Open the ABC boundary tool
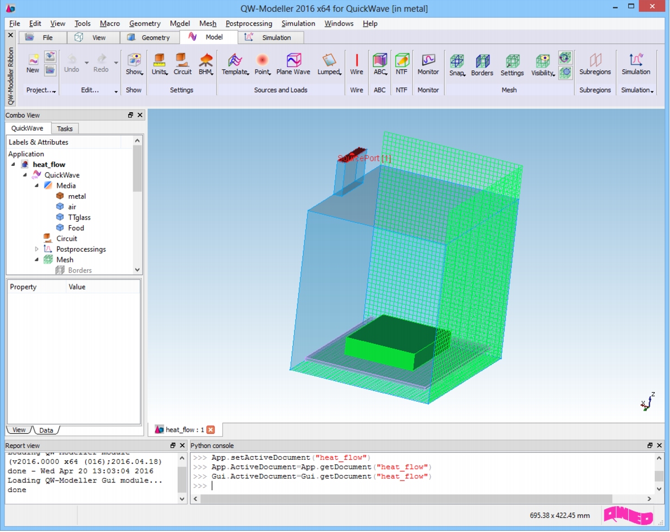Image resolution: width=670 pixels, height=532 pixels. click(x=380, y=64)
